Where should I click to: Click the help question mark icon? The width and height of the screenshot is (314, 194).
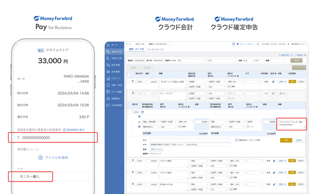(x=234, y=44)
